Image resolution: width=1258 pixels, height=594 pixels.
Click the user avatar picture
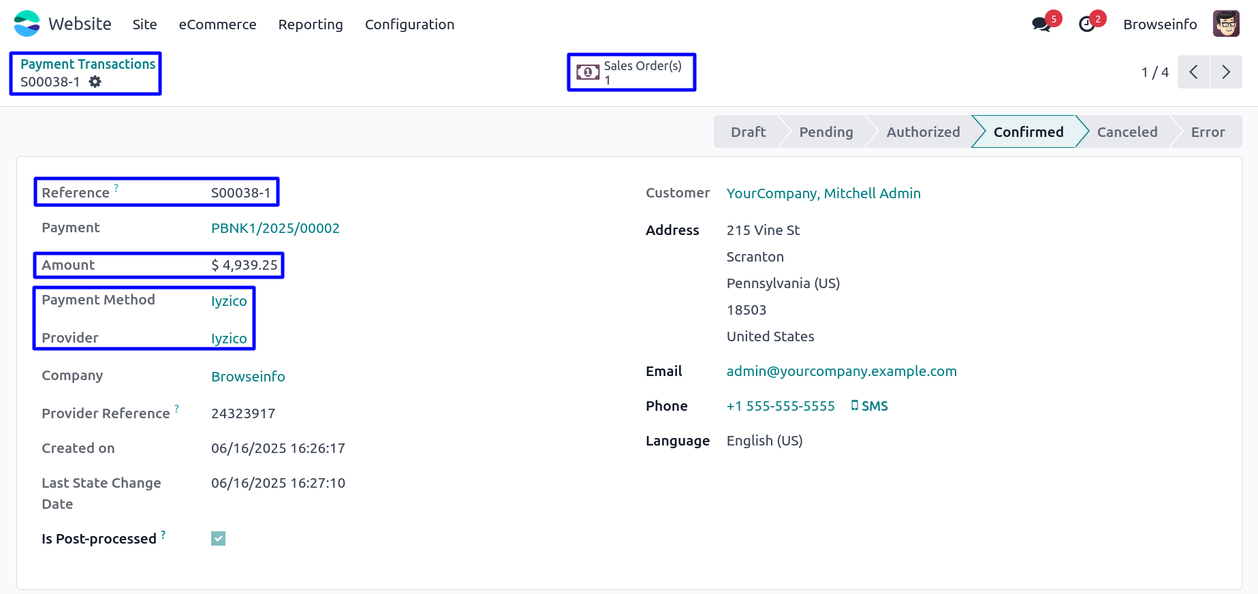(x=1226, y=24)
